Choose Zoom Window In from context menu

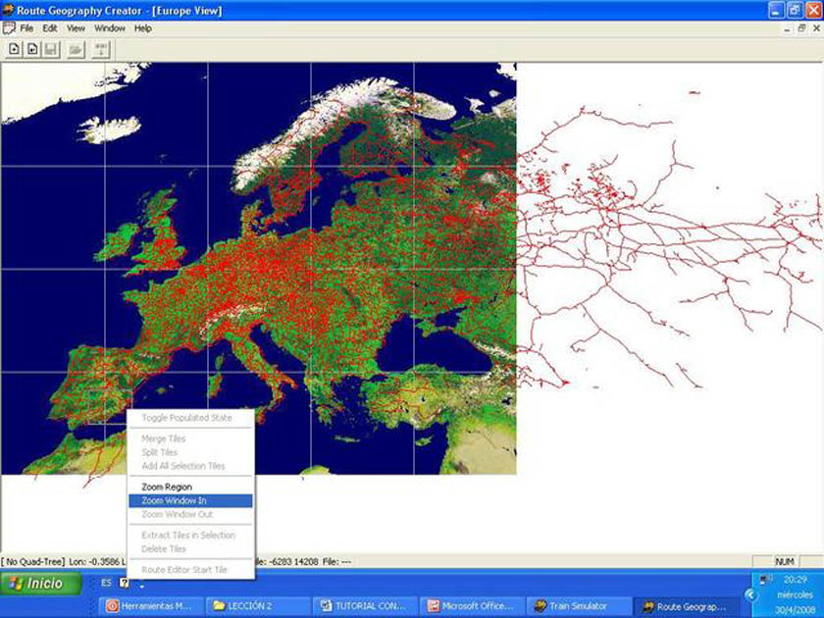click(174, 500)
